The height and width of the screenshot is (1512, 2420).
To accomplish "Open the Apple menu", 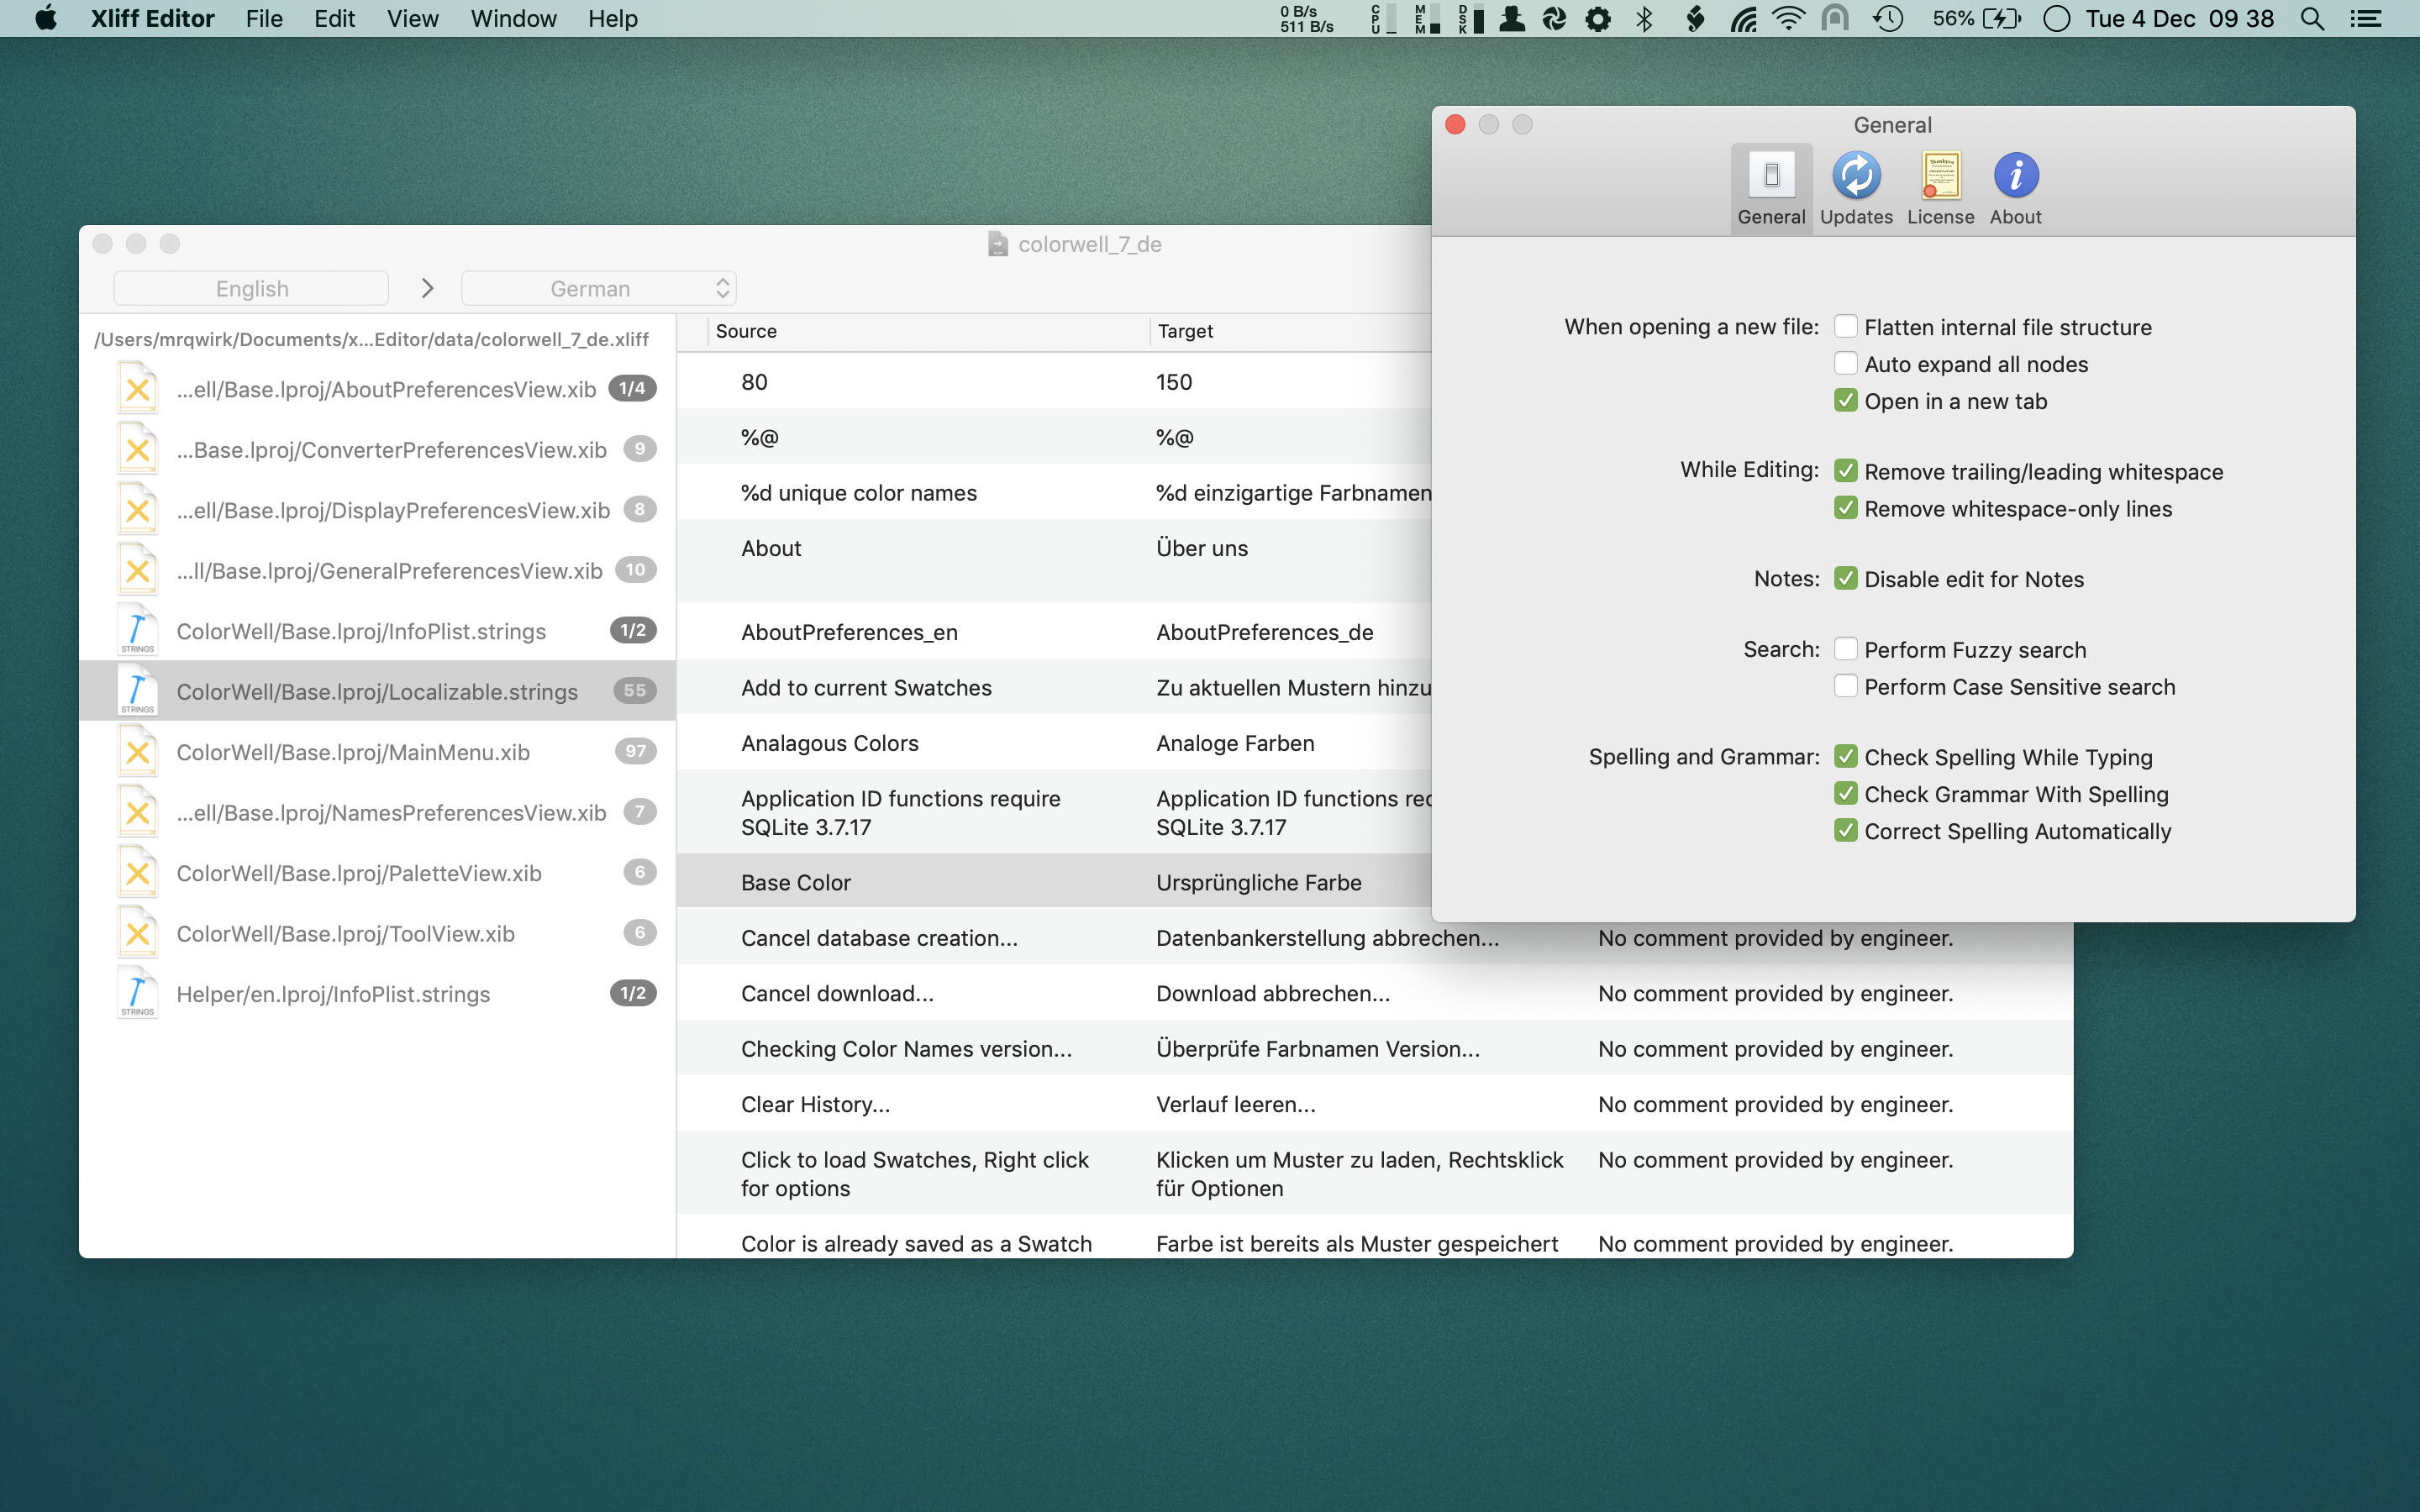I will [46, 18].
